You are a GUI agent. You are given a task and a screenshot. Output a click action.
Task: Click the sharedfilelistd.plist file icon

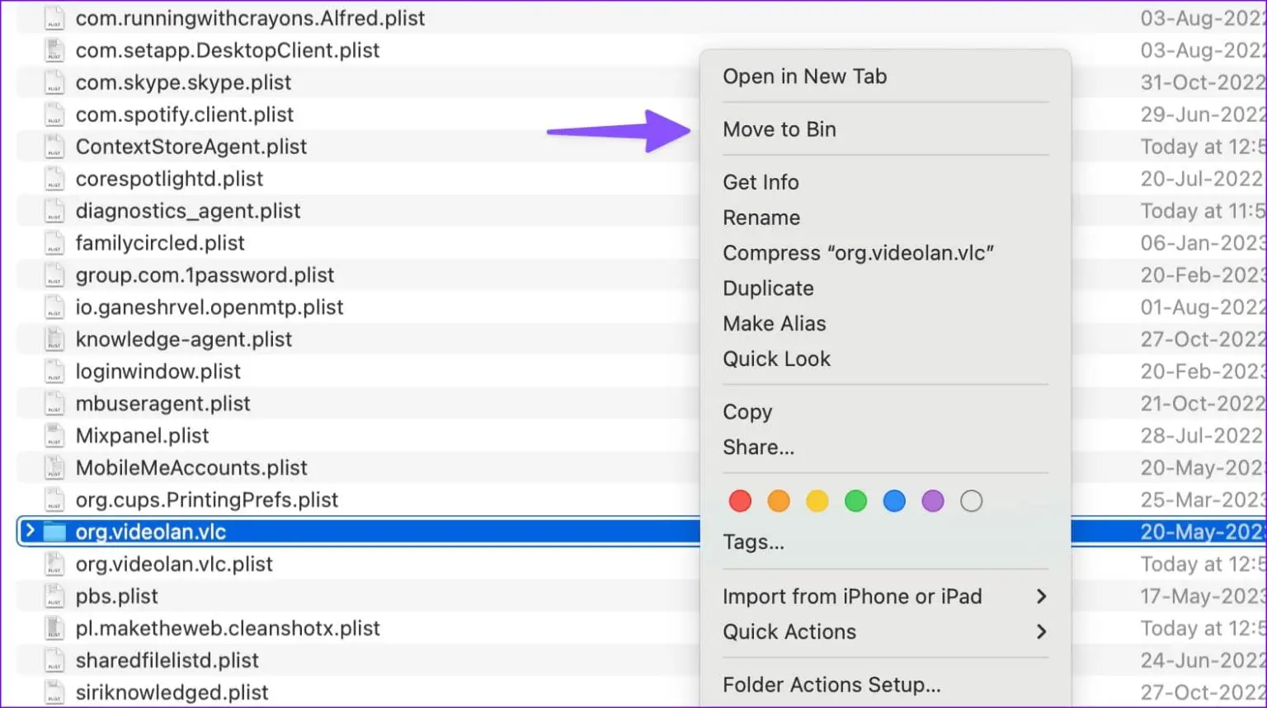pos(54,661)
